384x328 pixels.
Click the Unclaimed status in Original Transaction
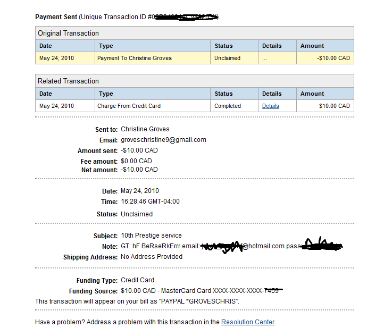227,58
